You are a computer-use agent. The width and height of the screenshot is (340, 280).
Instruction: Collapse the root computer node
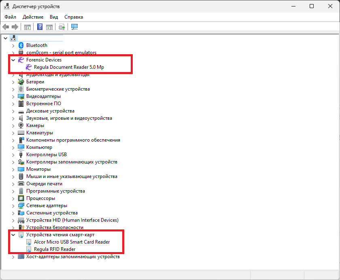(6, 38)
